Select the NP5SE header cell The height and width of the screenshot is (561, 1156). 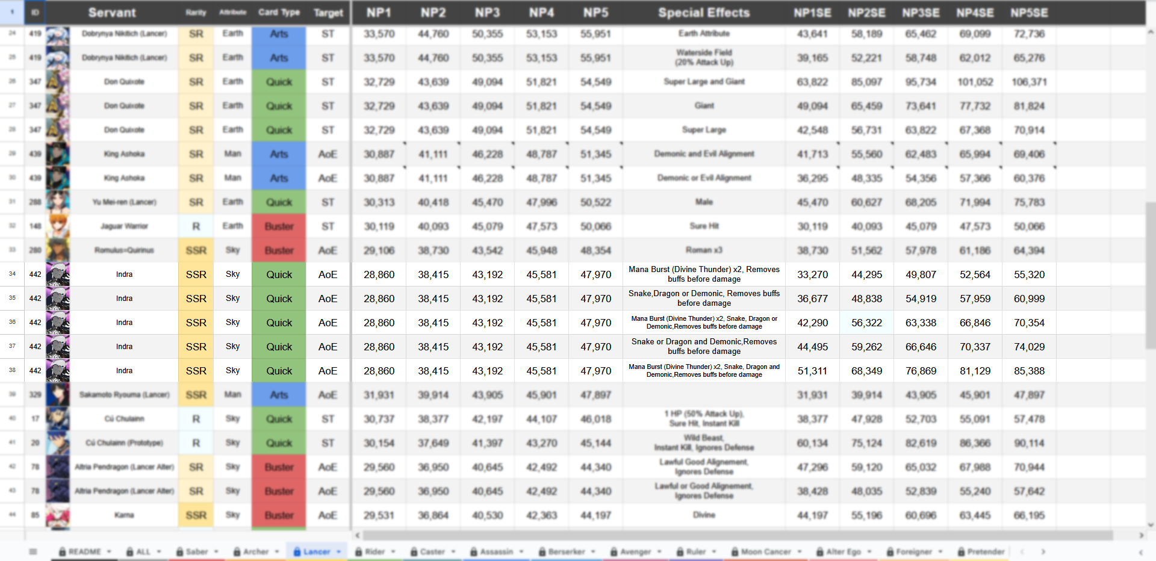tap(1029, 13)
